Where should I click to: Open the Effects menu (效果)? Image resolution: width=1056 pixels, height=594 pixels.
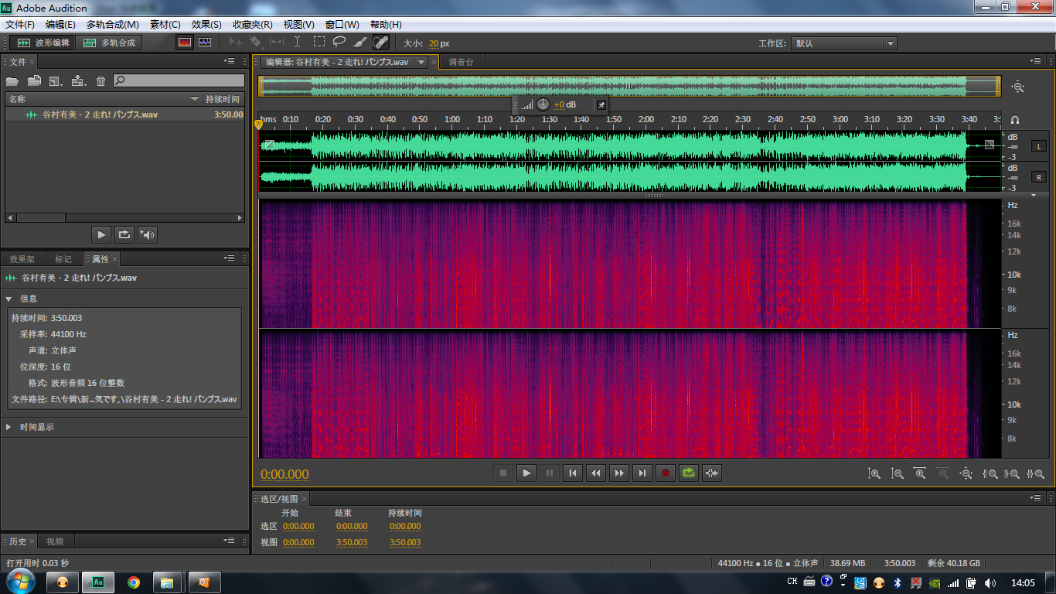point(206,25)
